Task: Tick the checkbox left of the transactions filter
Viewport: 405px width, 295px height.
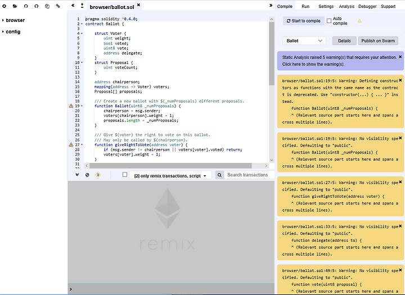Action: (125, 175)
